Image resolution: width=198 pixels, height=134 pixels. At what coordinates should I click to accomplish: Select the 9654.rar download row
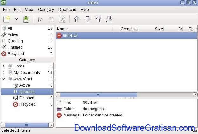(127, 36)
